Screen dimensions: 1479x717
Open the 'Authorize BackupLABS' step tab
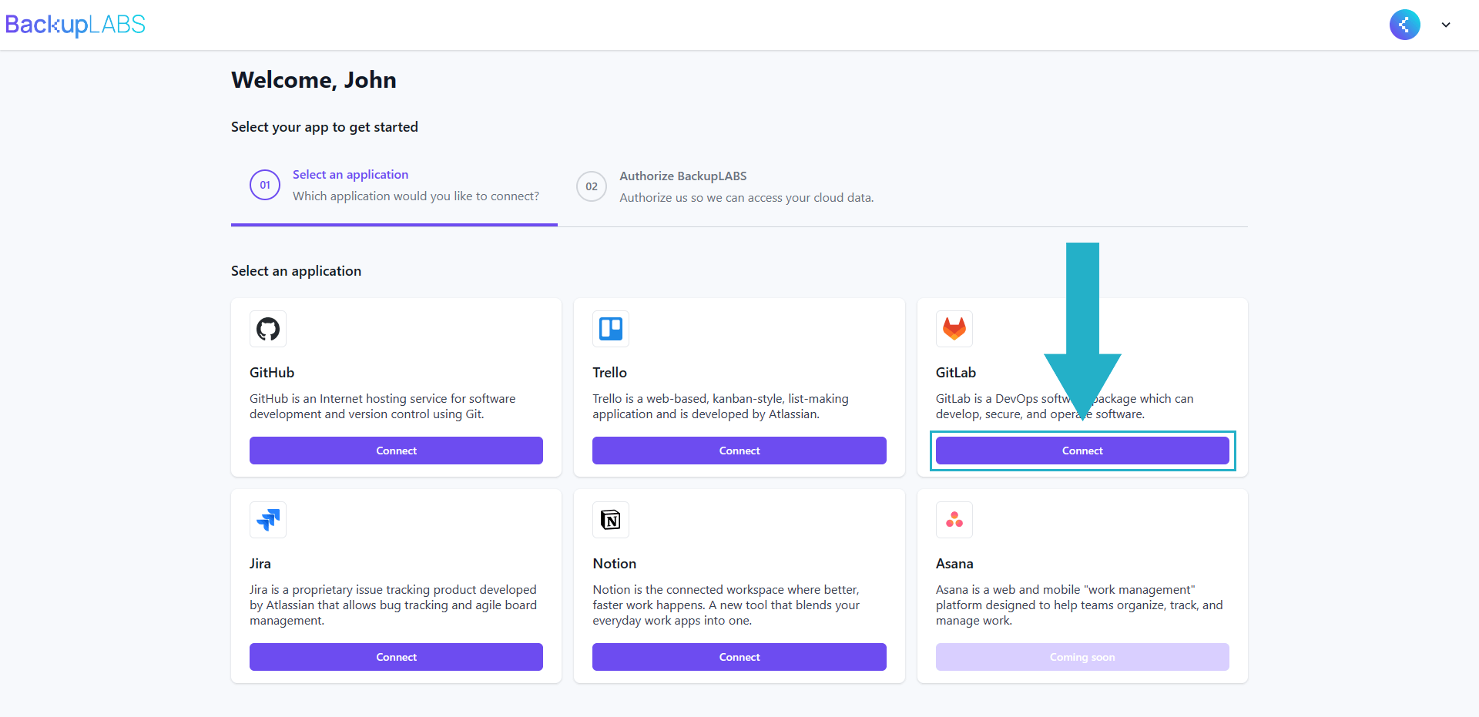pyautogui.click(x=725, y=186)
